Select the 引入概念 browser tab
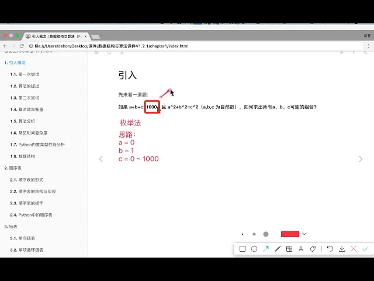This screenshot has height=281, width=374. coord(56,36)
